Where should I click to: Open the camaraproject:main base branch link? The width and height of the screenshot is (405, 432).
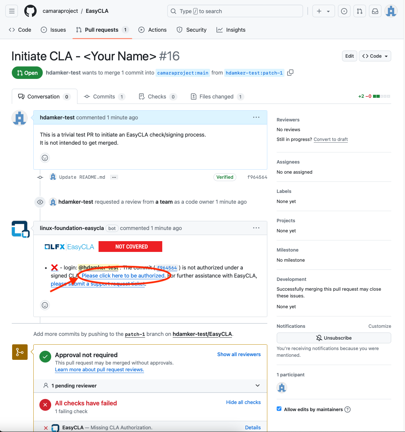point(183,73)
